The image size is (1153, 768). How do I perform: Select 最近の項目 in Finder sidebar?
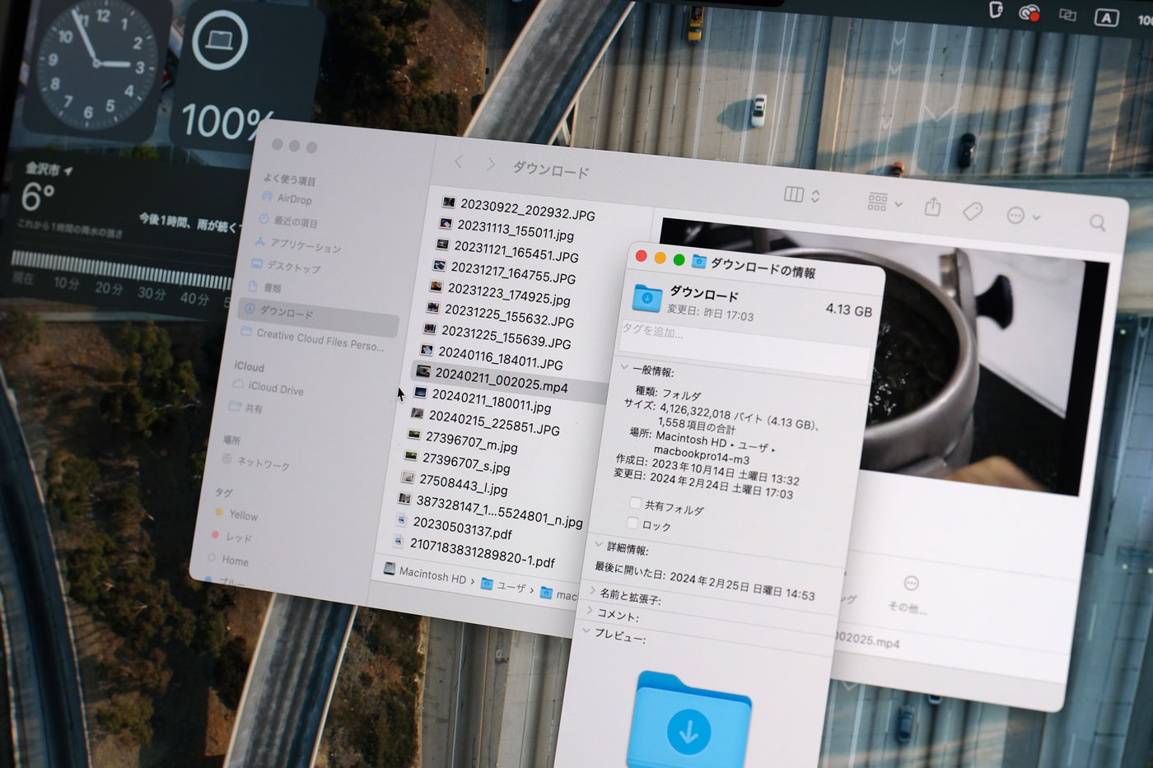pos(288,221)
